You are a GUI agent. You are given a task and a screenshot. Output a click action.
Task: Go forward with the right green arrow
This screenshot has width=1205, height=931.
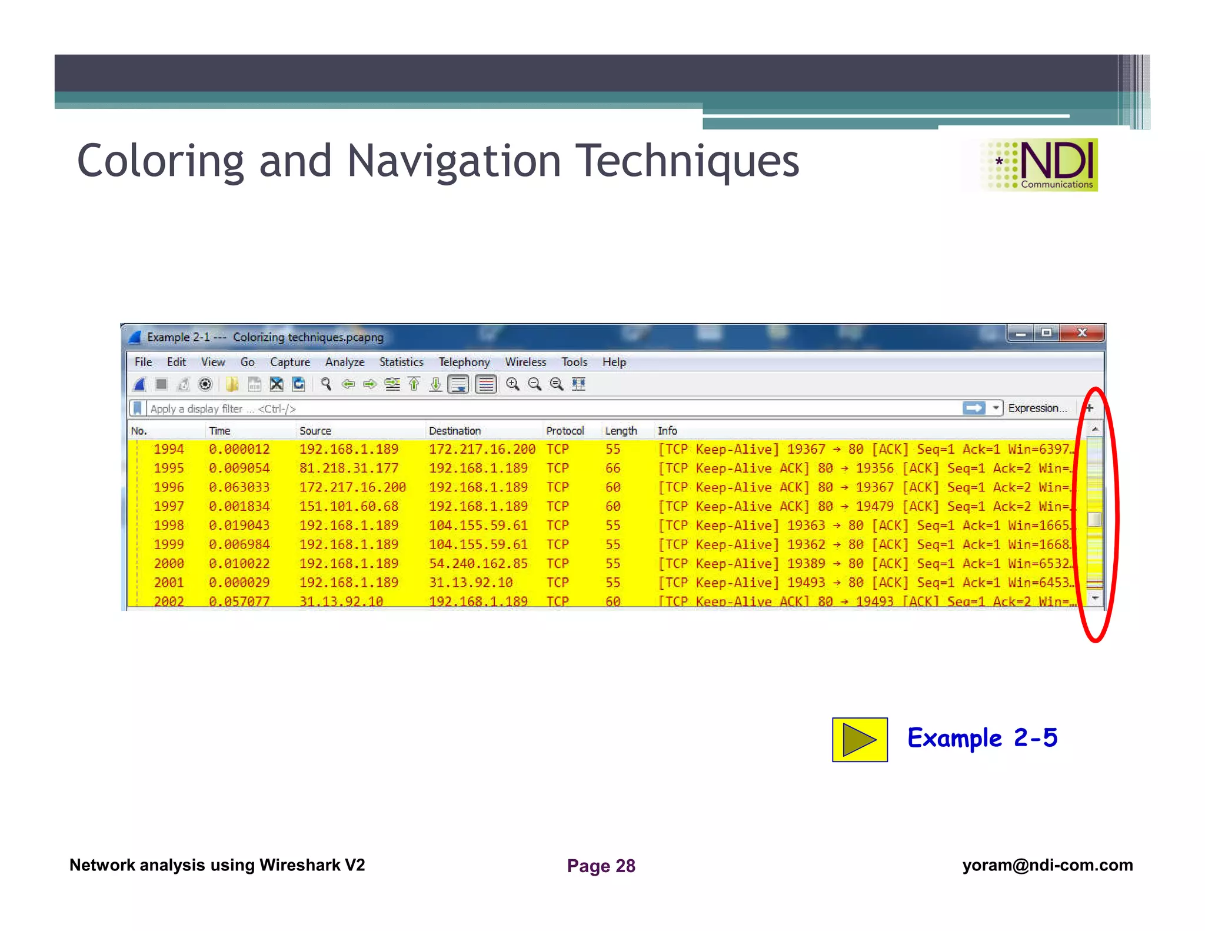pos(370,384)
